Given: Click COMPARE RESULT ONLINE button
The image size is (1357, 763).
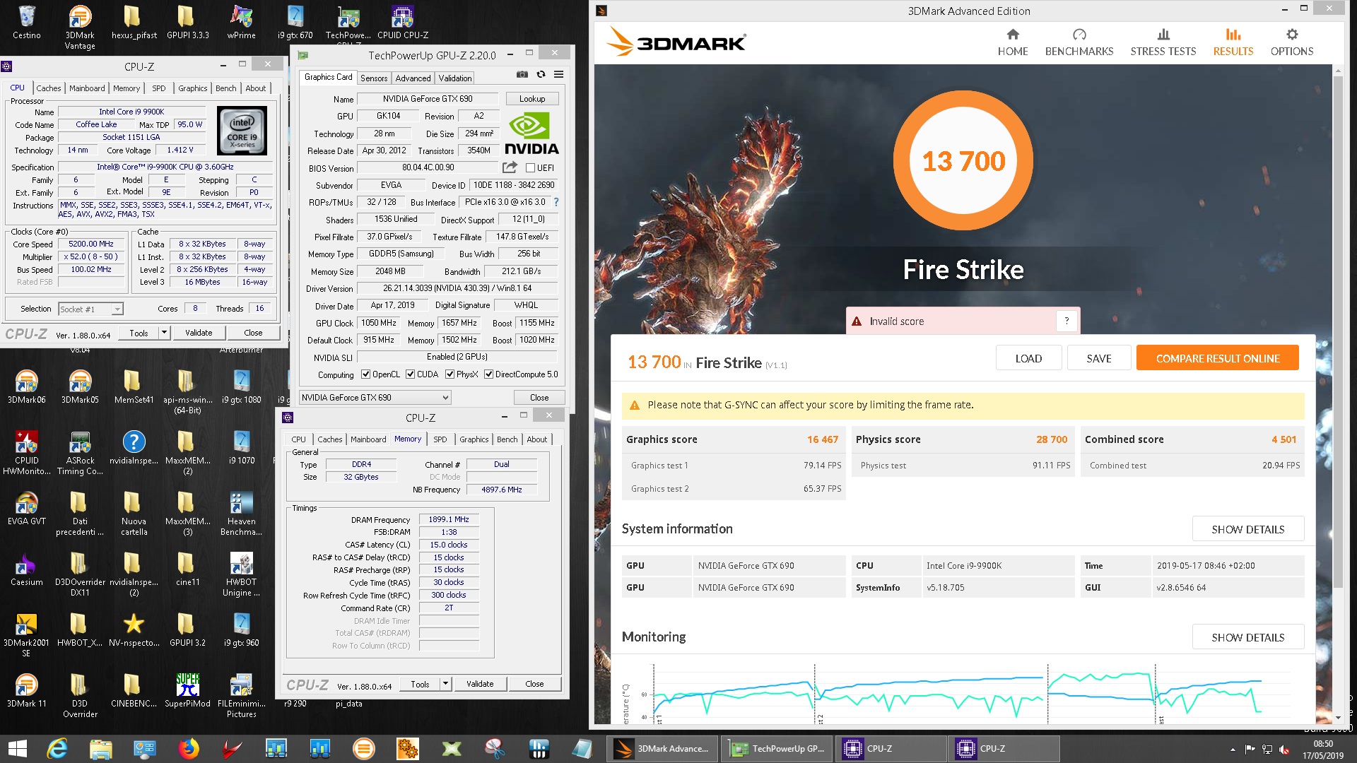Looking at the screenshot, I should [1218, 358].
